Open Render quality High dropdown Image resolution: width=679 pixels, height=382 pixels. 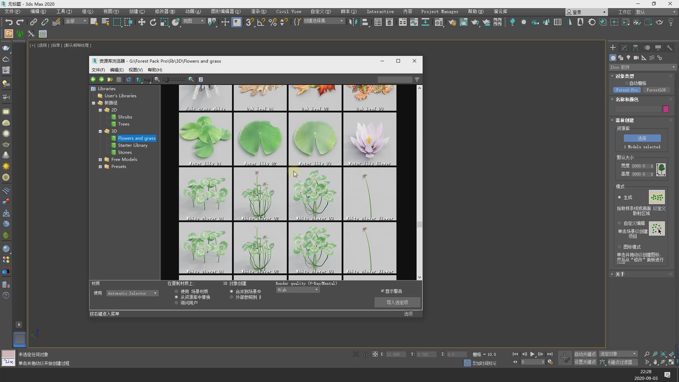[298, 290]
